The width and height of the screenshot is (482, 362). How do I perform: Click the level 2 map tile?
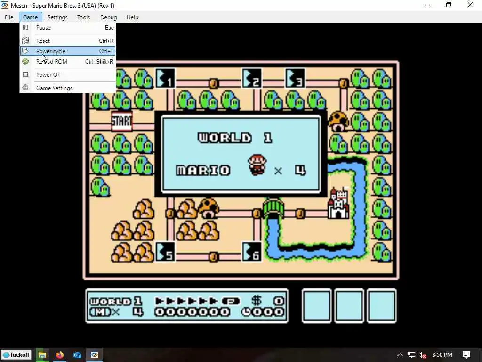pos(252,78)
